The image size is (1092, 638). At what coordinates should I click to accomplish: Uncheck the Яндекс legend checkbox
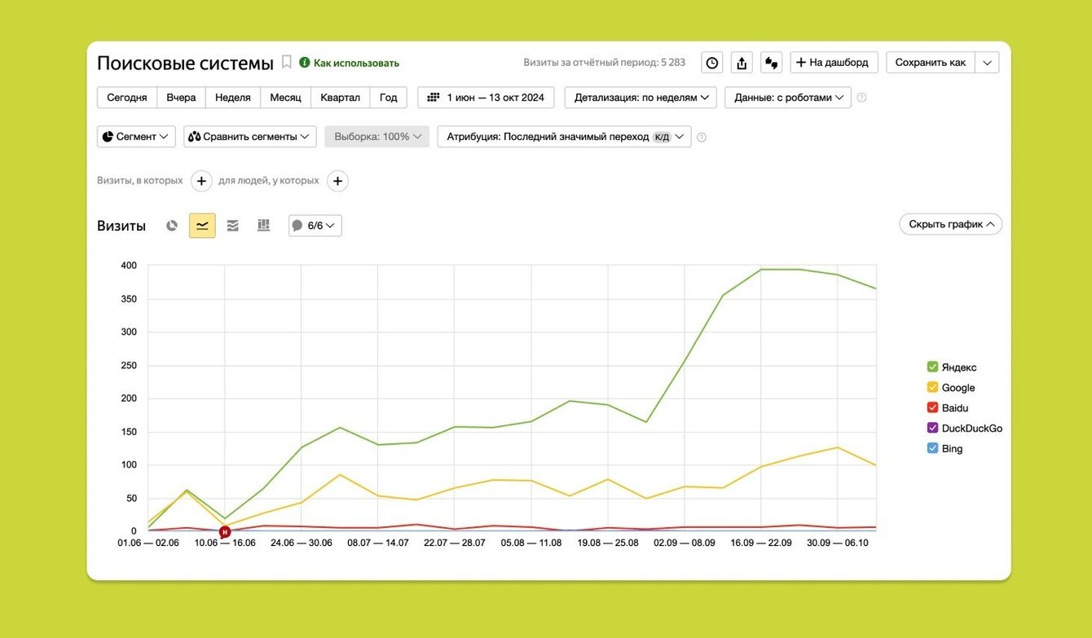click(932, 367)
